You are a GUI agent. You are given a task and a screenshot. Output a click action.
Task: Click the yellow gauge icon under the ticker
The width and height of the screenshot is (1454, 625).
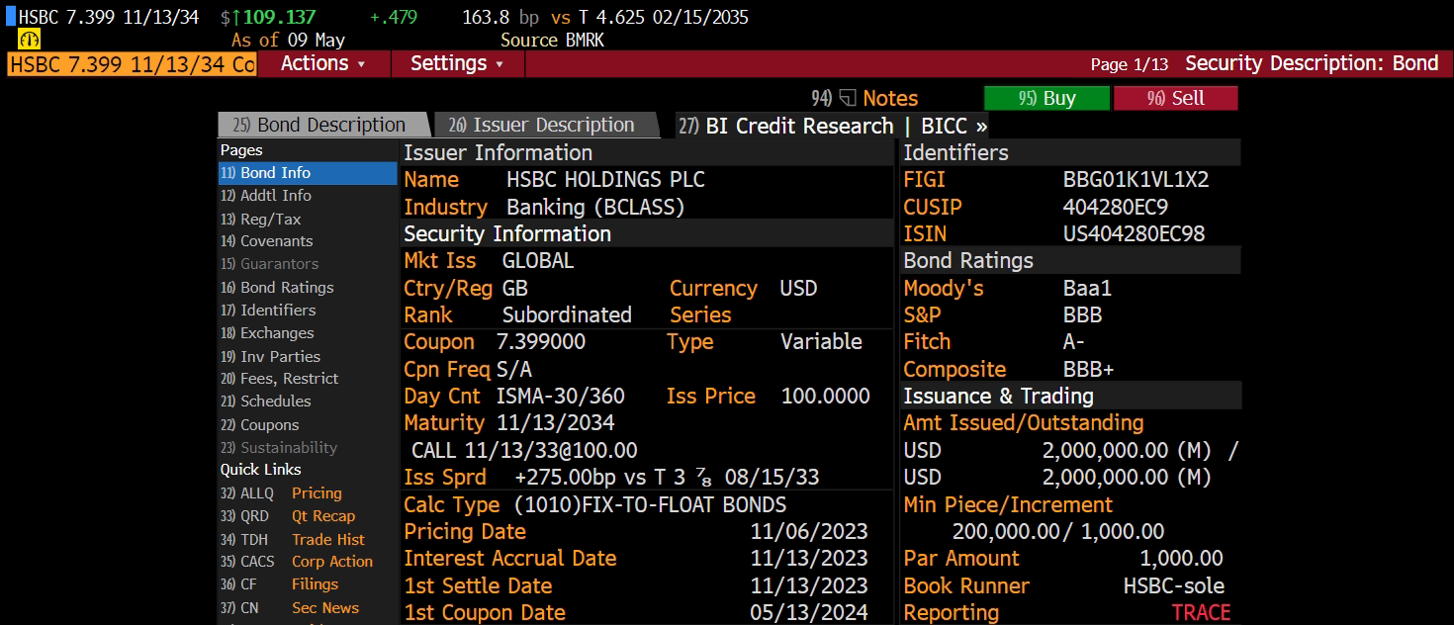tap(29, 40)
